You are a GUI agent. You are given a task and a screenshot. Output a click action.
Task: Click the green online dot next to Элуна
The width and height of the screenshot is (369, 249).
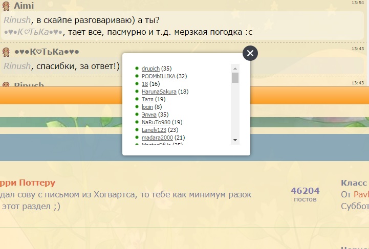[x=137, y=115]
